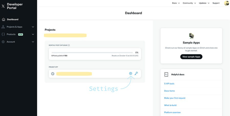The image size is (230, 116).
Task: Click the View sample Apps button
Action: [x=191, y=57]
